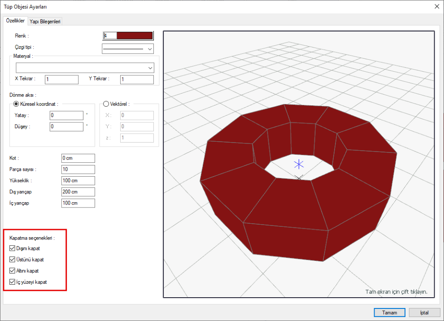444x321 pixels.
Task: Click the X Tekrar input field
Action: pos(61,79)
